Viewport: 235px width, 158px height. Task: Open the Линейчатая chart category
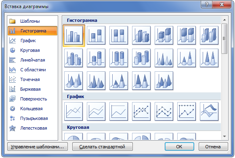click(x=33, y=60)
